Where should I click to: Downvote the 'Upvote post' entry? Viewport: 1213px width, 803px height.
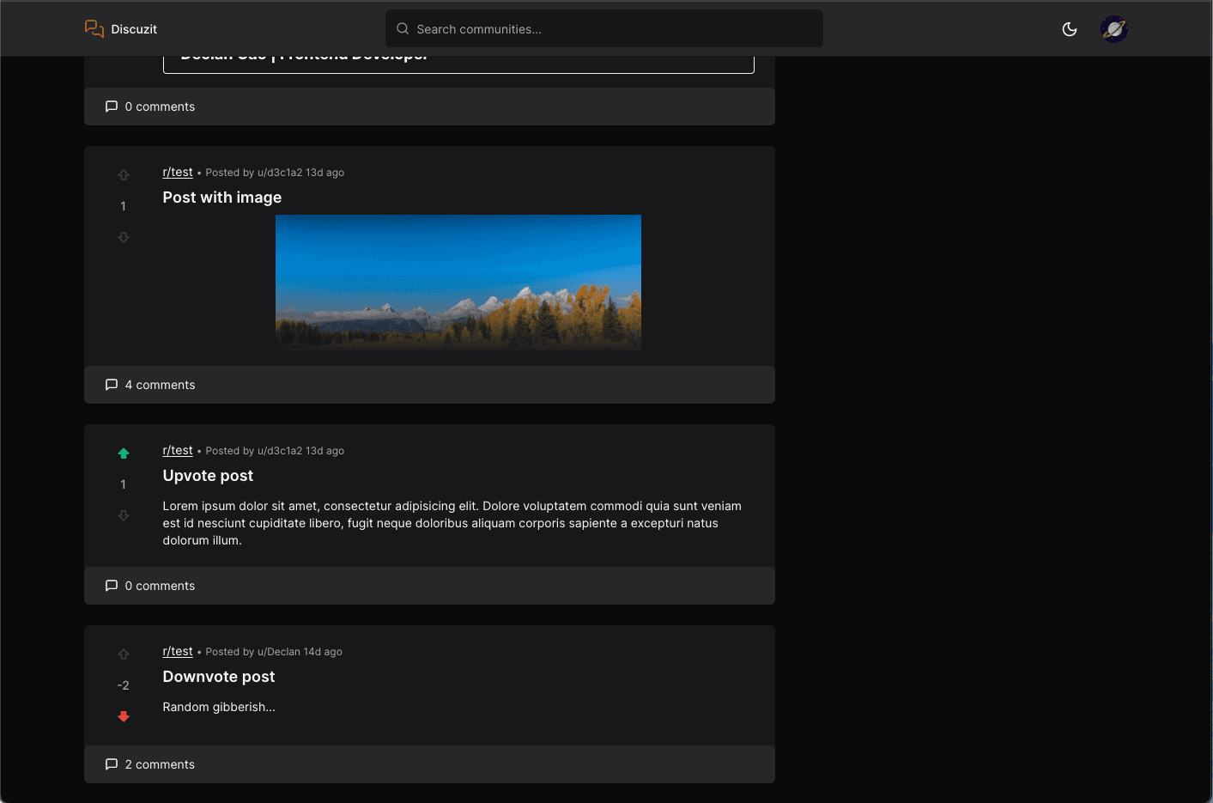pyautogui.click(x=124, y=515)
